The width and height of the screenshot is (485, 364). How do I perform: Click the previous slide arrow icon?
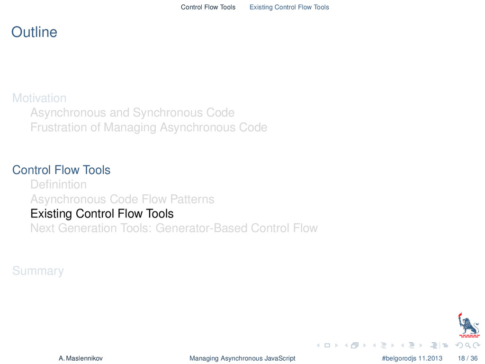point(318,345)
